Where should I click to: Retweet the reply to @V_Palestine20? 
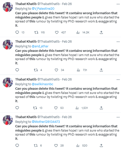36,32
